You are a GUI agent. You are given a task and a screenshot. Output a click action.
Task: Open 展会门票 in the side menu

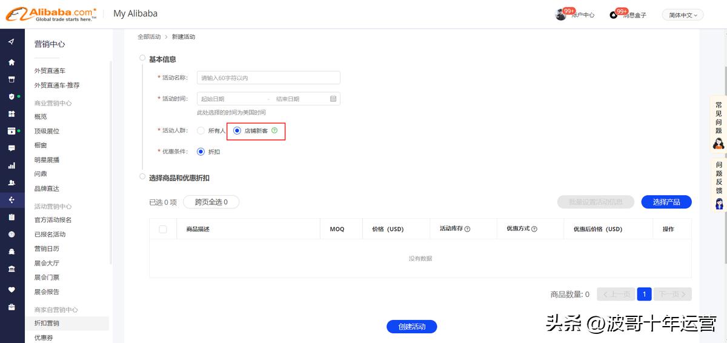pos(47,278)
